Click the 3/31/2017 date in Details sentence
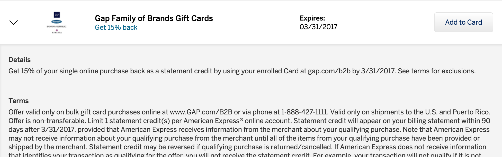502x157 pixels. pyautogui.click(x=378, y=71)
